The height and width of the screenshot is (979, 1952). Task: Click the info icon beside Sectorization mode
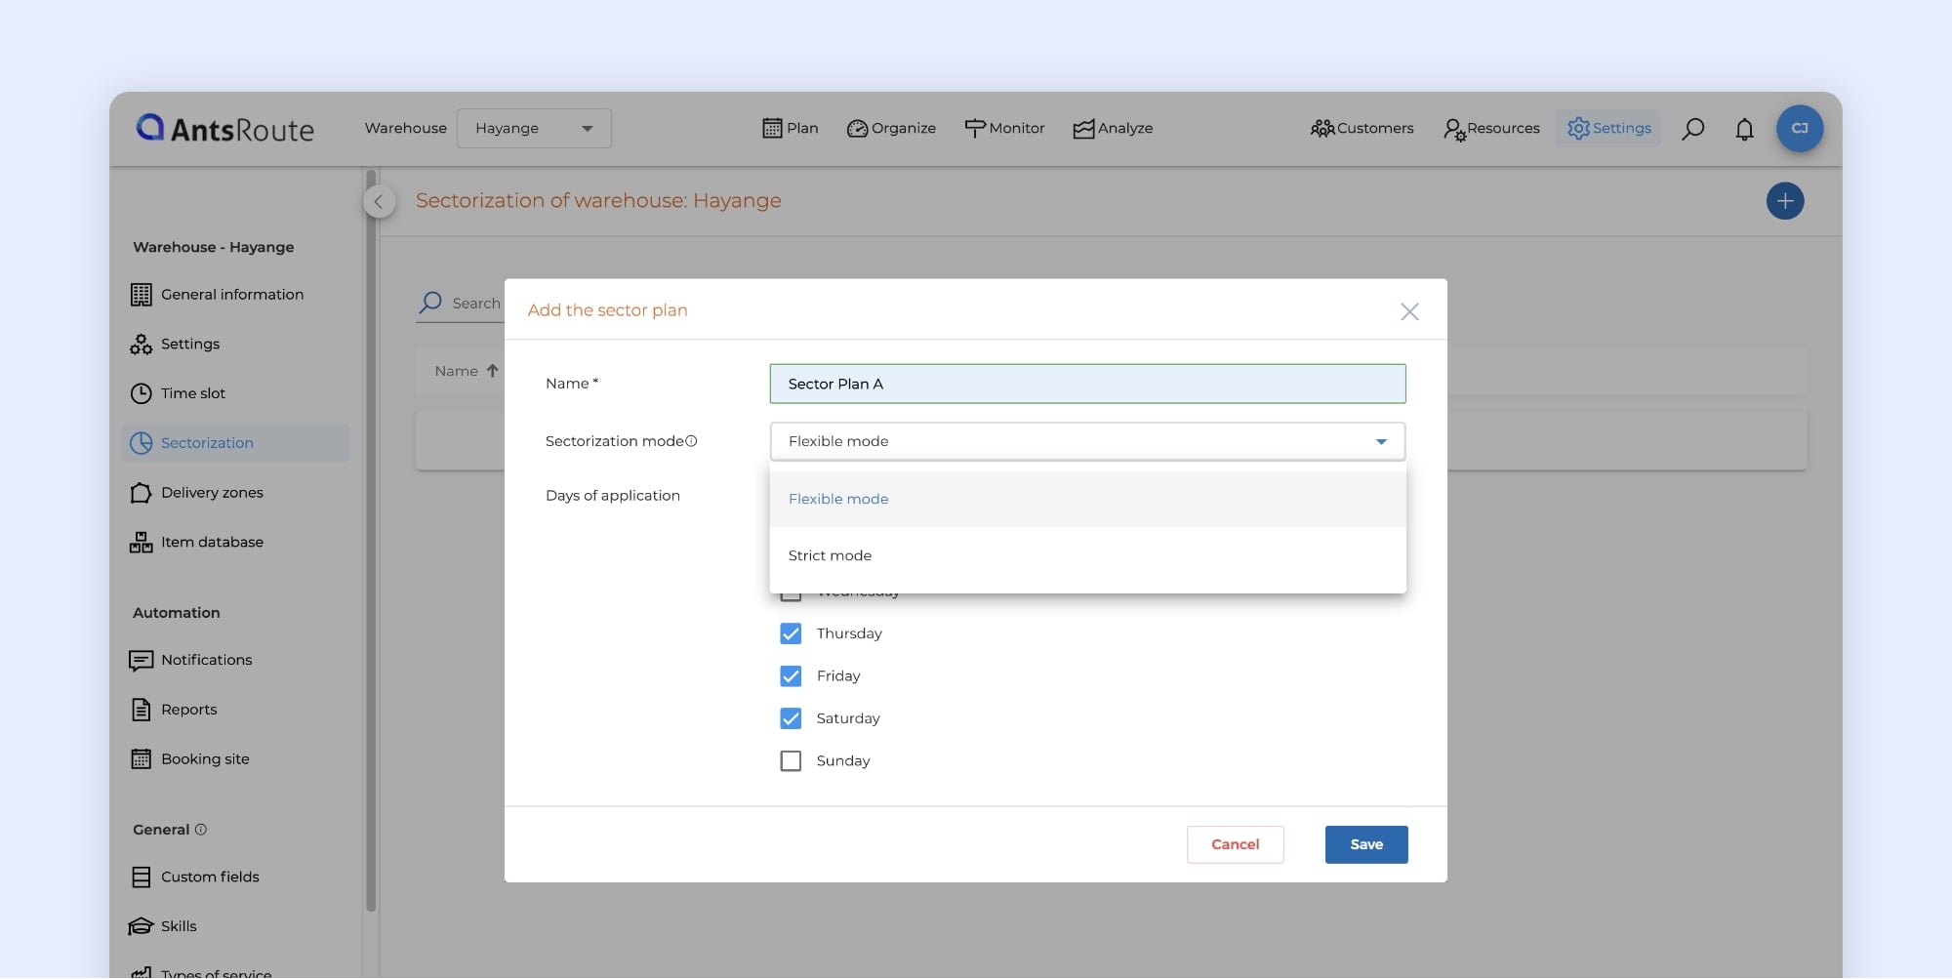point(691,441)
